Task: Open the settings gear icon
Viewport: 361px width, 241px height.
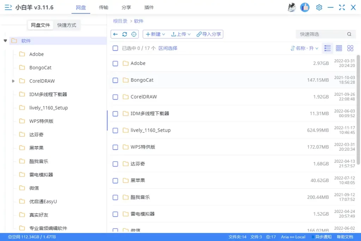Action: coord(319,7)
